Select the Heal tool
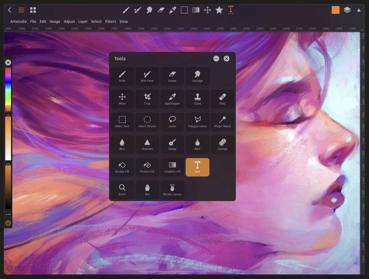369x279 pixels. (x=222, y=99)
